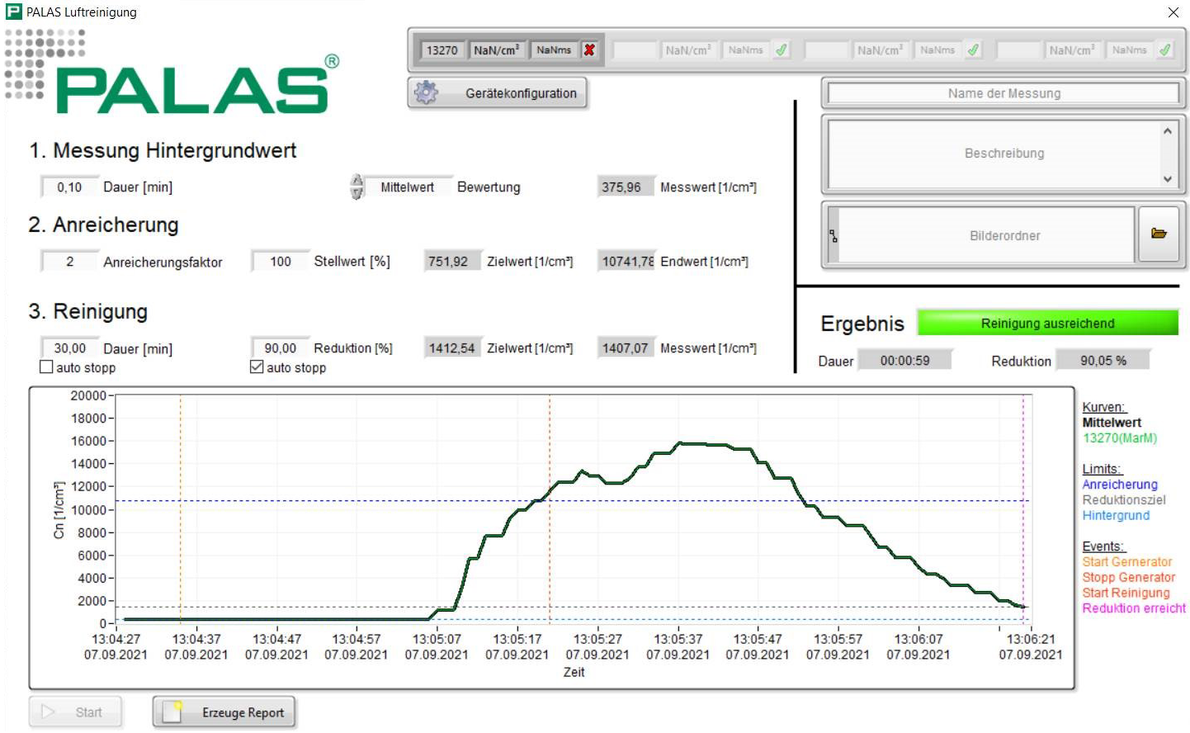Click the last green checkmark device icon

coord(1165,50)
